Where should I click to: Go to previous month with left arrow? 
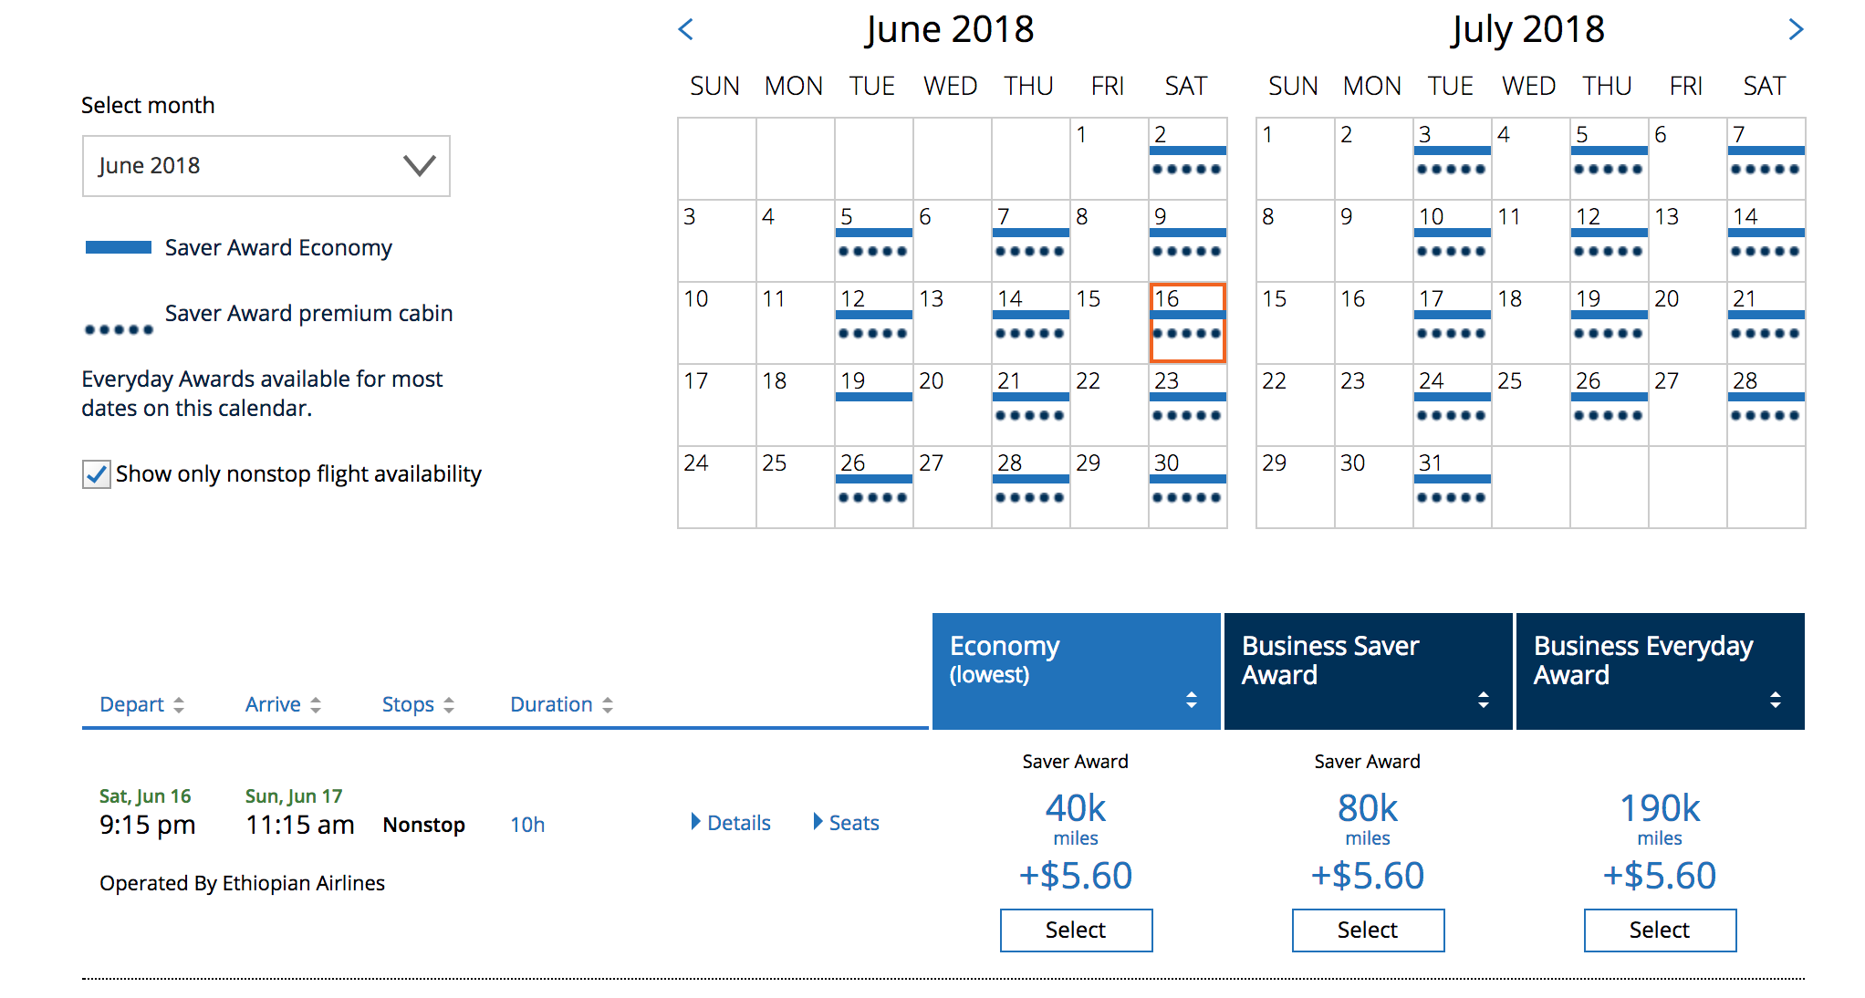point(686,30)
